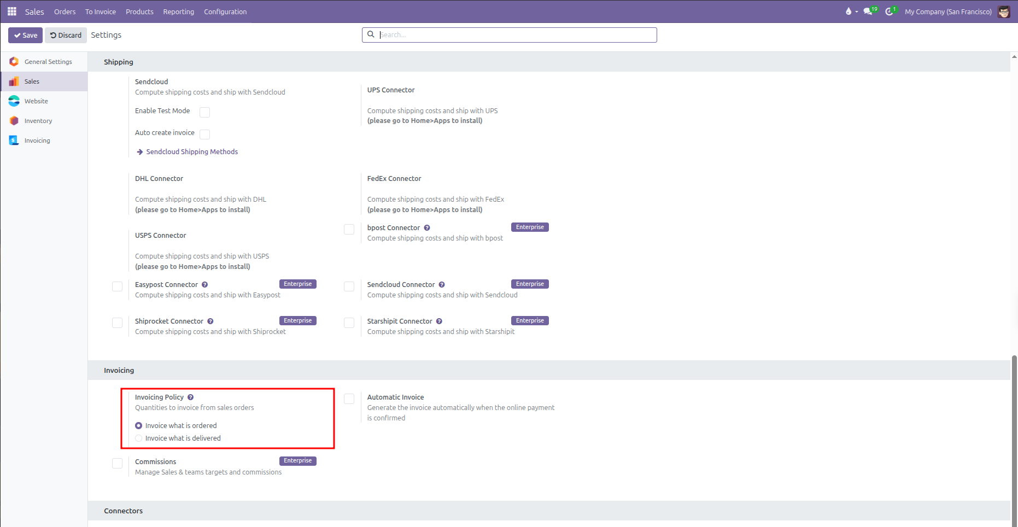Open the Configuration dropdown menu

pos(225,11)
